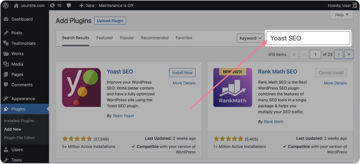
Task: Go to Appearance in the sidebar
Action: [x=23, y=99]
